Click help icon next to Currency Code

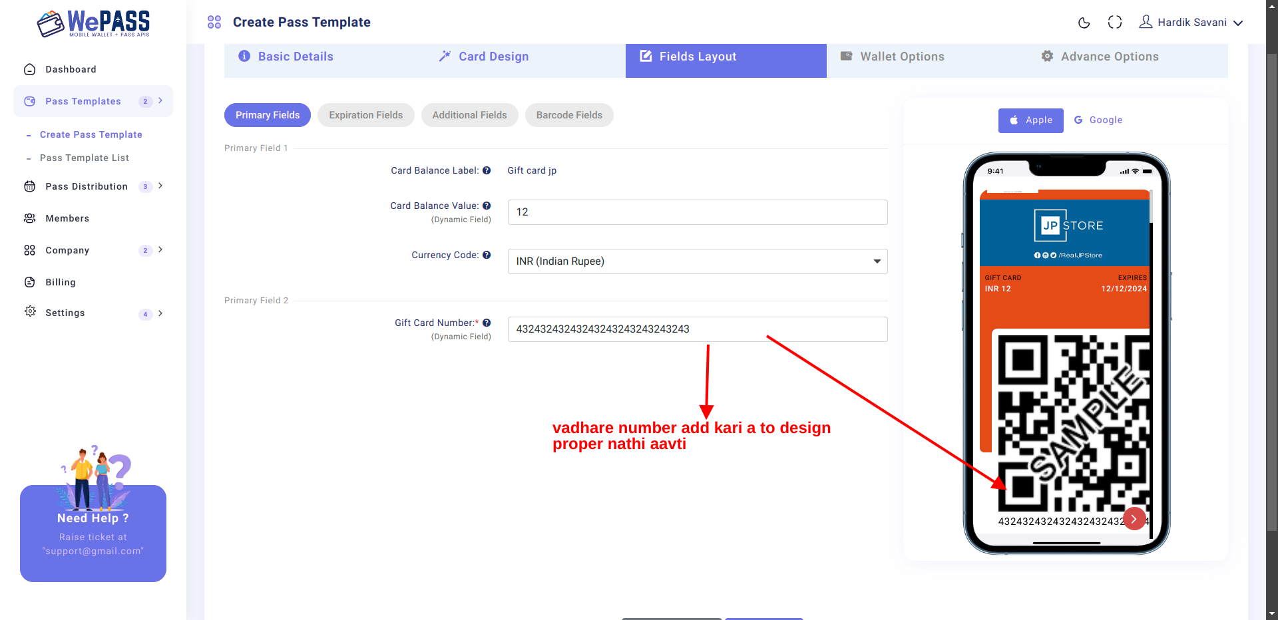[487, 255]
